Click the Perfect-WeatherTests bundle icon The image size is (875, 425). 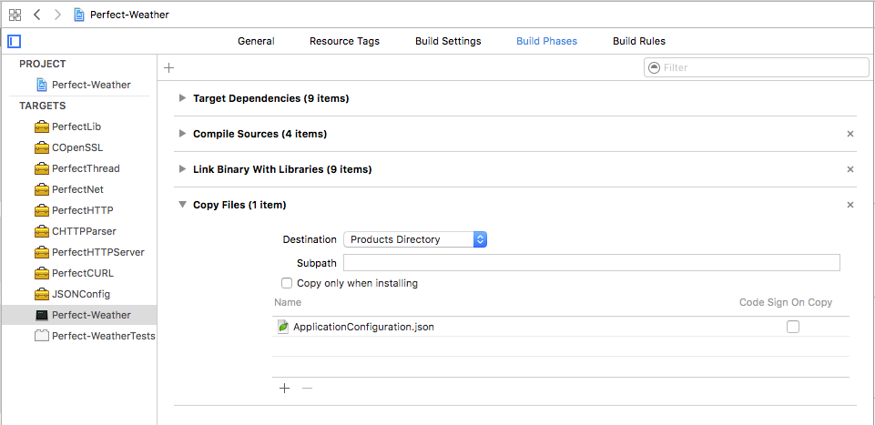42,337
